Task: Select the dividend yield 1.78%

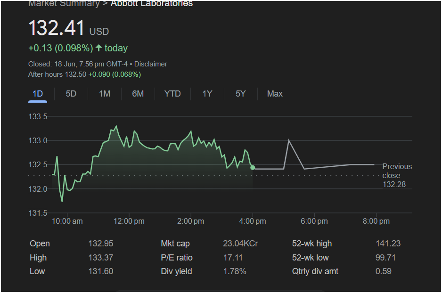Action: (235, 271)
